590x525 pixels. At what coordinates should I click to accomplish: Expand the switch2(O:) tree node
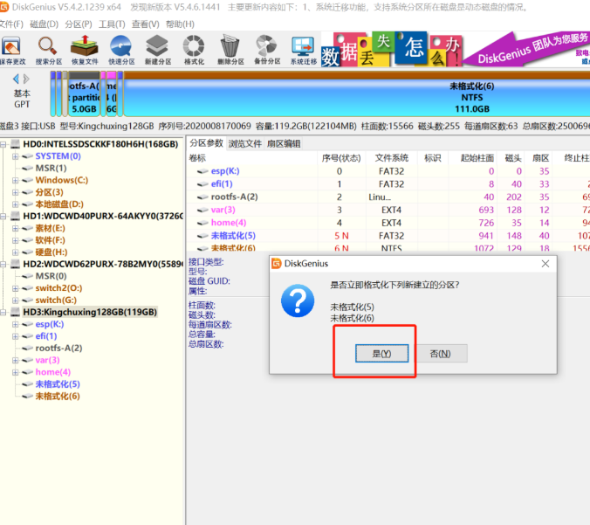coord(16,288)
